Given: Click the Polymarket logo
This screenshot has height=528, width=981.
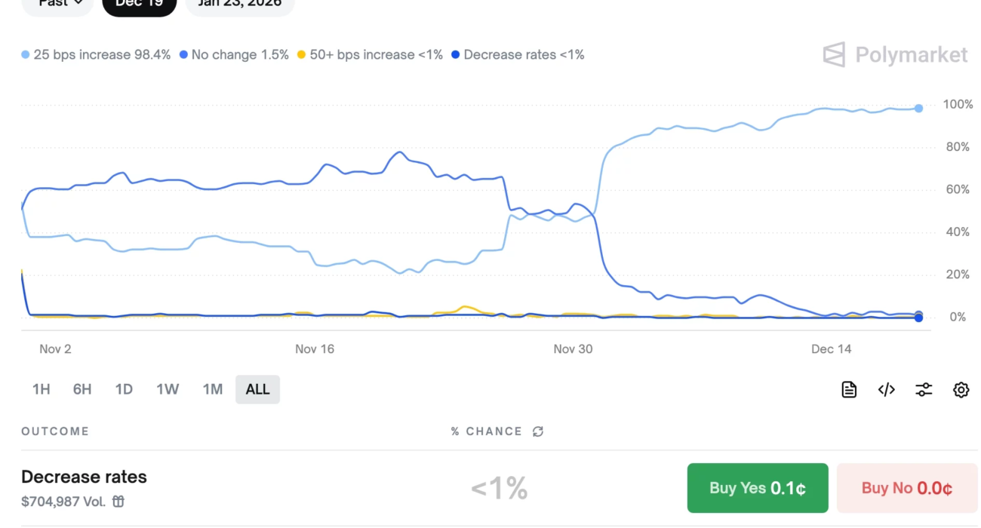Looking at the screenshot, I should [895, 55].
